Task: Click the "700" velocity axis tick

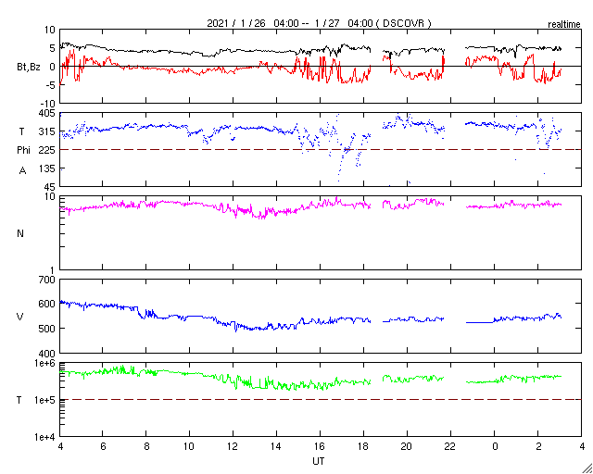Action: pyautogui.click(x=47, y=281)
